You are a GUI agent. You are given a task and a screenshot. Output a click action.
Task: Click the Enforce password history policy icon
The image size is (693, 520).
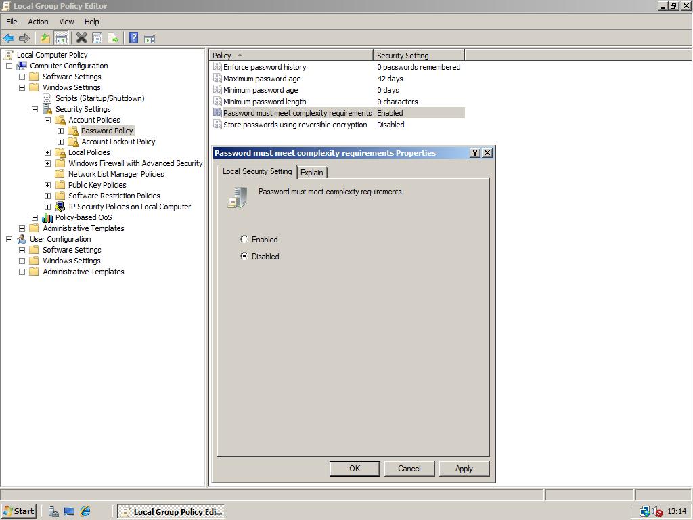click(x=217, y=67)
